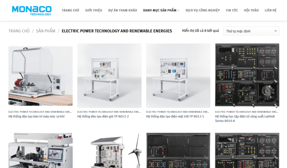
Task: Click link Hệ thống đào tạo điện gió TP 8012-2
Action: [x=103, y=116]
